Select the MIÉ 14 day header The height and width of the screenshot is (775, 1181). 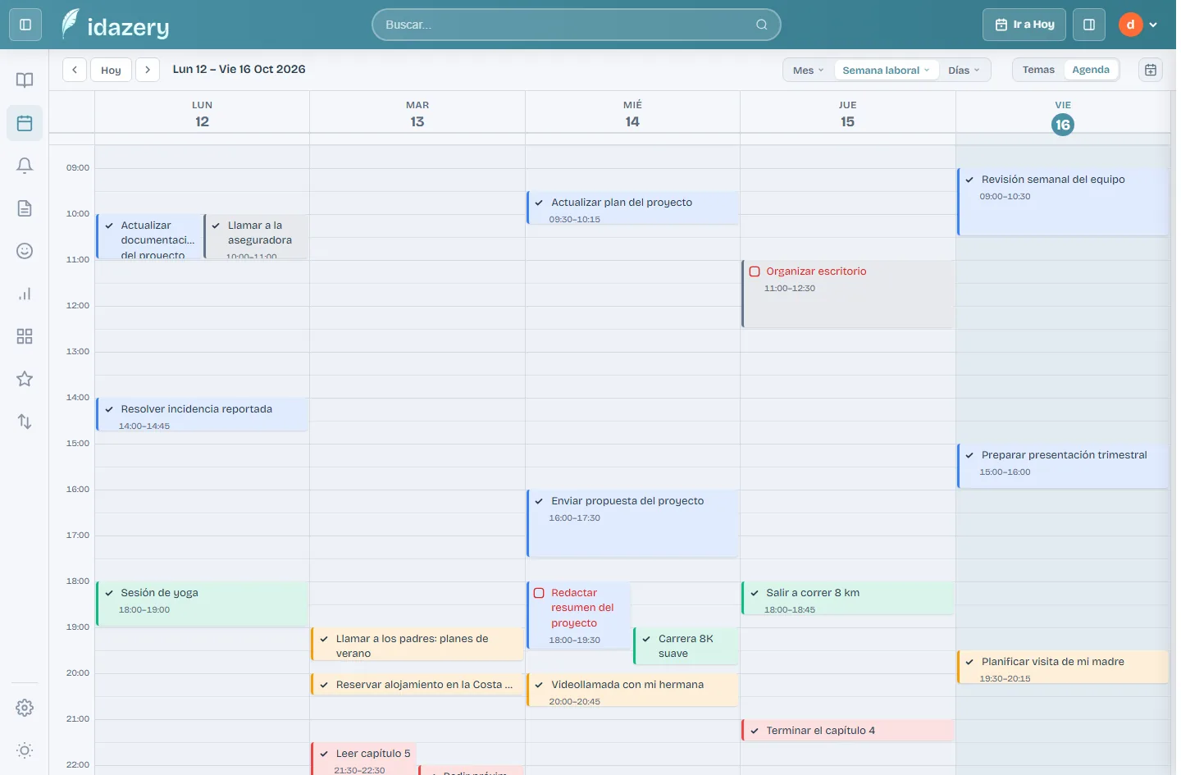pyautogui.click(x=632, y=114)
